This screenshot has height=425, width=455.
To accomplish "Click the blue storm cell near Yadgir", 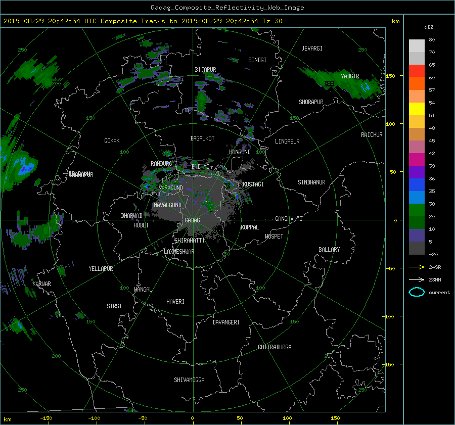I will 366,86.
